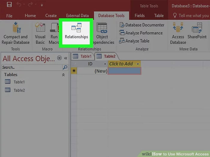Open the Click to Add column dropdown
The width and height of the screenshot is (210, 157).
click(x=138, y=64)
